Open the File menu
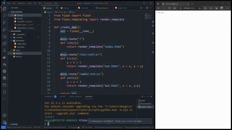Image resolution: width=232 pixels, height=130 pixels. [9, 3]
